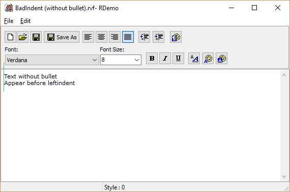Open a file with folder icon
This screenshot has width=290, height=192.
pyautogui.click(x=23, y=37)
